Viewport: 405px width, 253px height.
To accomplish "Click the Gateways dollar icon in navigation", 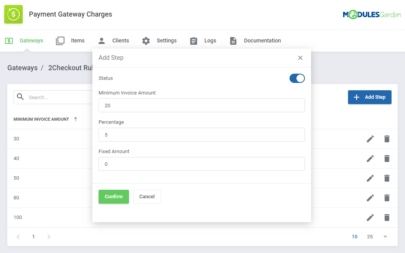I will click(x=9, y=40).
